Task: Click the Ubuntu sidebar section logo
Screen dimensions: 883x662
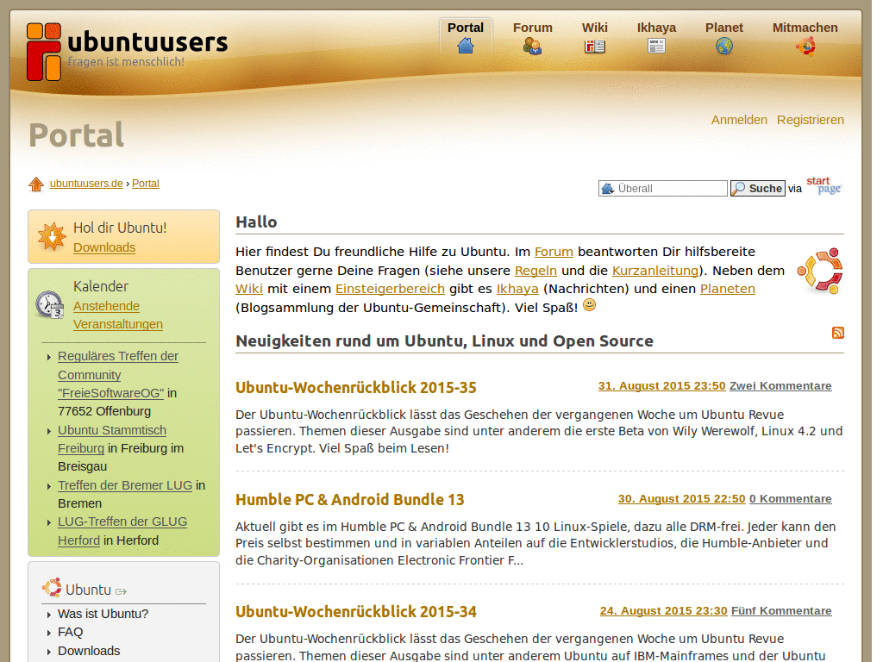Action: [x=52, y=588]
